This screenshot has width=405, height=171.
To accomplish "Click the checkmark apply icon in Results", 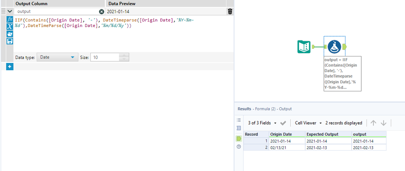I will click(283, 123).
